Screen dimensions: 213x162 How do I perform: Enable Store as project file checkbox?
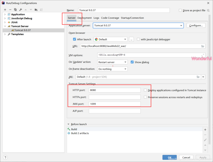point(180,10)
